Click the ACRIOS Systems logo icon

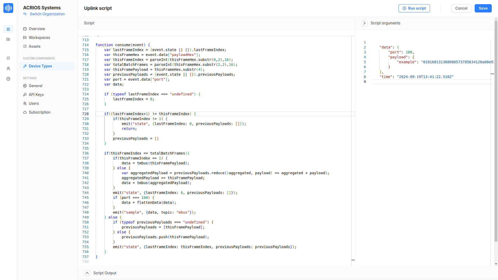pyautogui.click(x=8, y=8)
